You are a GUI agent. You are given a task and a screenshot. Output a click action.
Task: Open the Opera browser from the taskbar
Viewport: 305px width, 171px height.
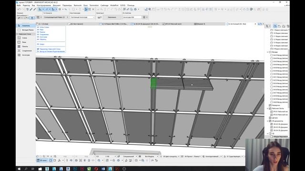(x=96, y=169)
